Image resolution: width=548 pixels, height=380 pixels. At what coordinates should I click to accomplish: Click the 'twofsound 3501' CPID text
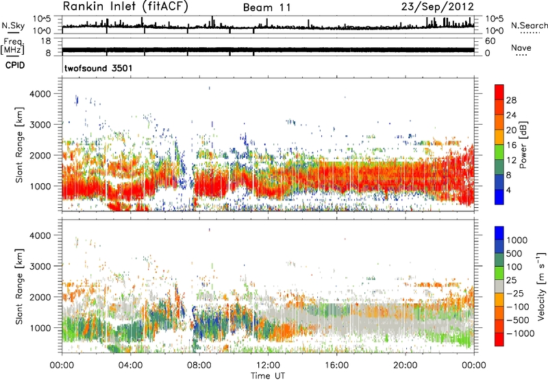pyautogui.click(x=98, y=68)
